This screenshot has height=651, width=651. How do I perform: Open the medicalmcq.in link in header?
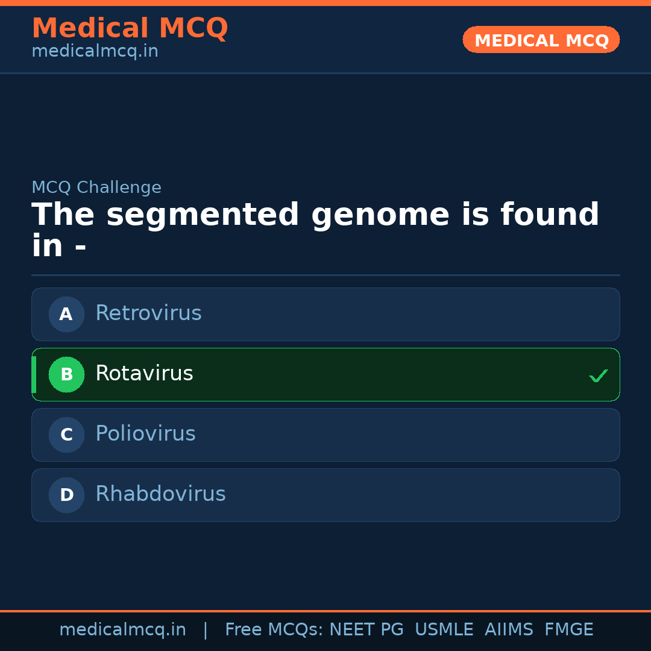[95, 51]
